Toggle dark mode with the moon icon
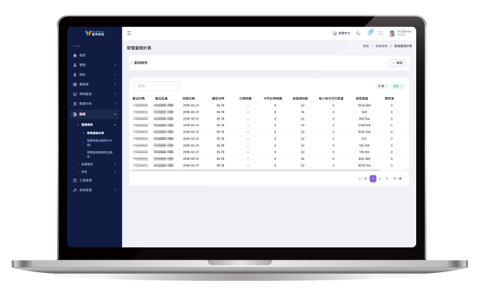 point(358,34)
